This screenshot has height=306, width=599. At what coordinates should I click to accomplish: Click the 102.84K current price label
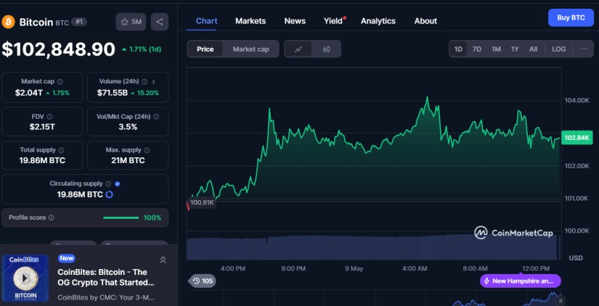576,138
